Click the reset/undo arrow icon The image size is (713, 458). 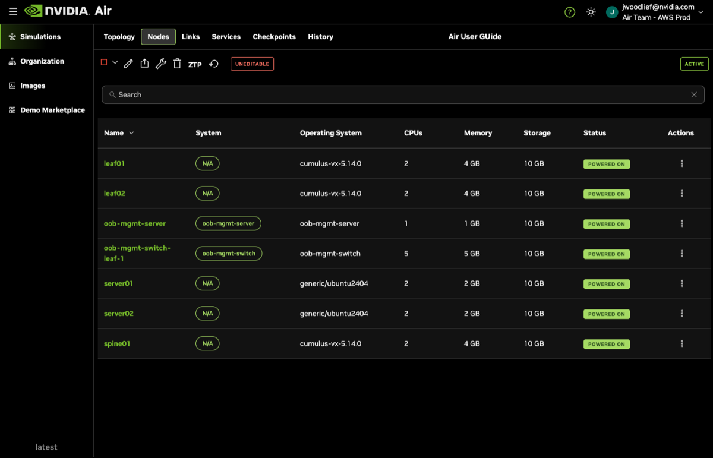pyautogui.click(x=214, y=64)
